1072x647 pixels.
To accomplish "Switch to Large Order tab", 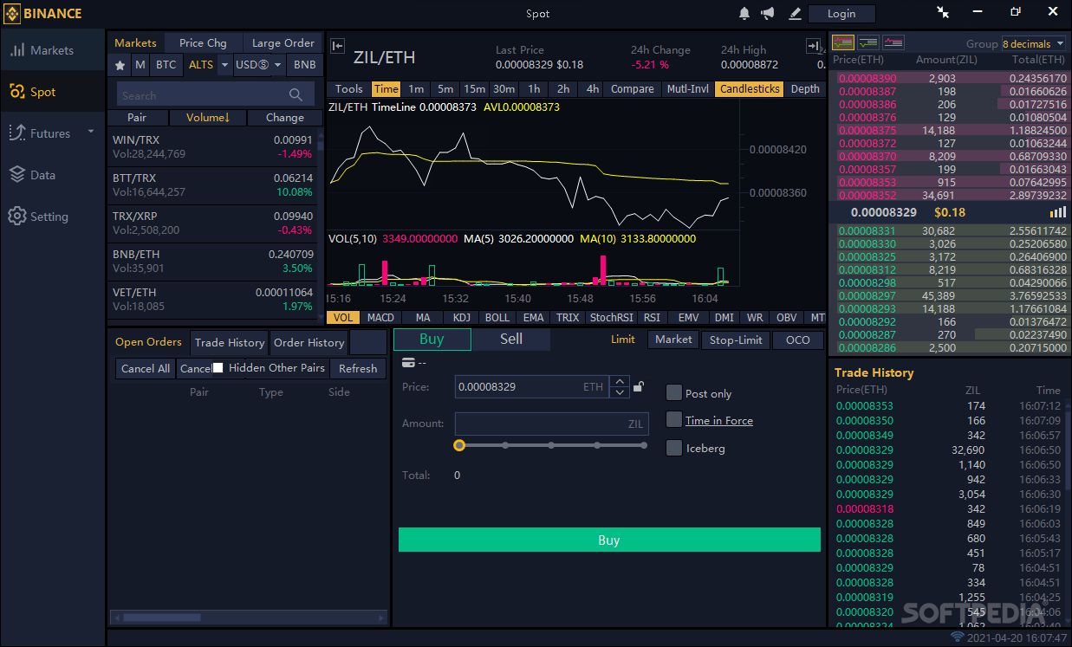I will (x=283, y=42).
